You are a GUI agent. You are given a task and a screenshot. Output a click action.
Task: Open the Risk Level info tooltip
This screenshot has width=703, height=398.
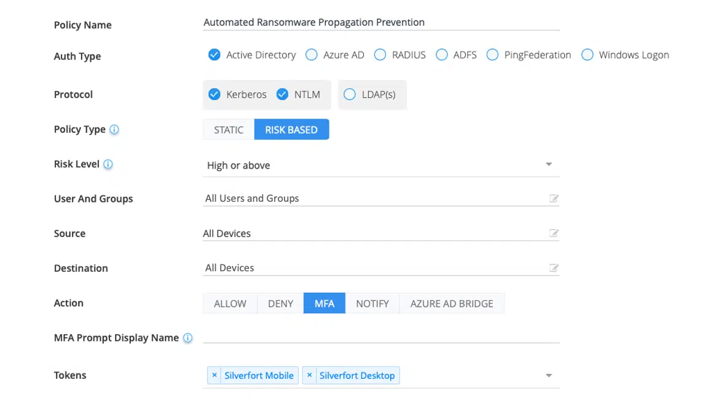[109, 164]
